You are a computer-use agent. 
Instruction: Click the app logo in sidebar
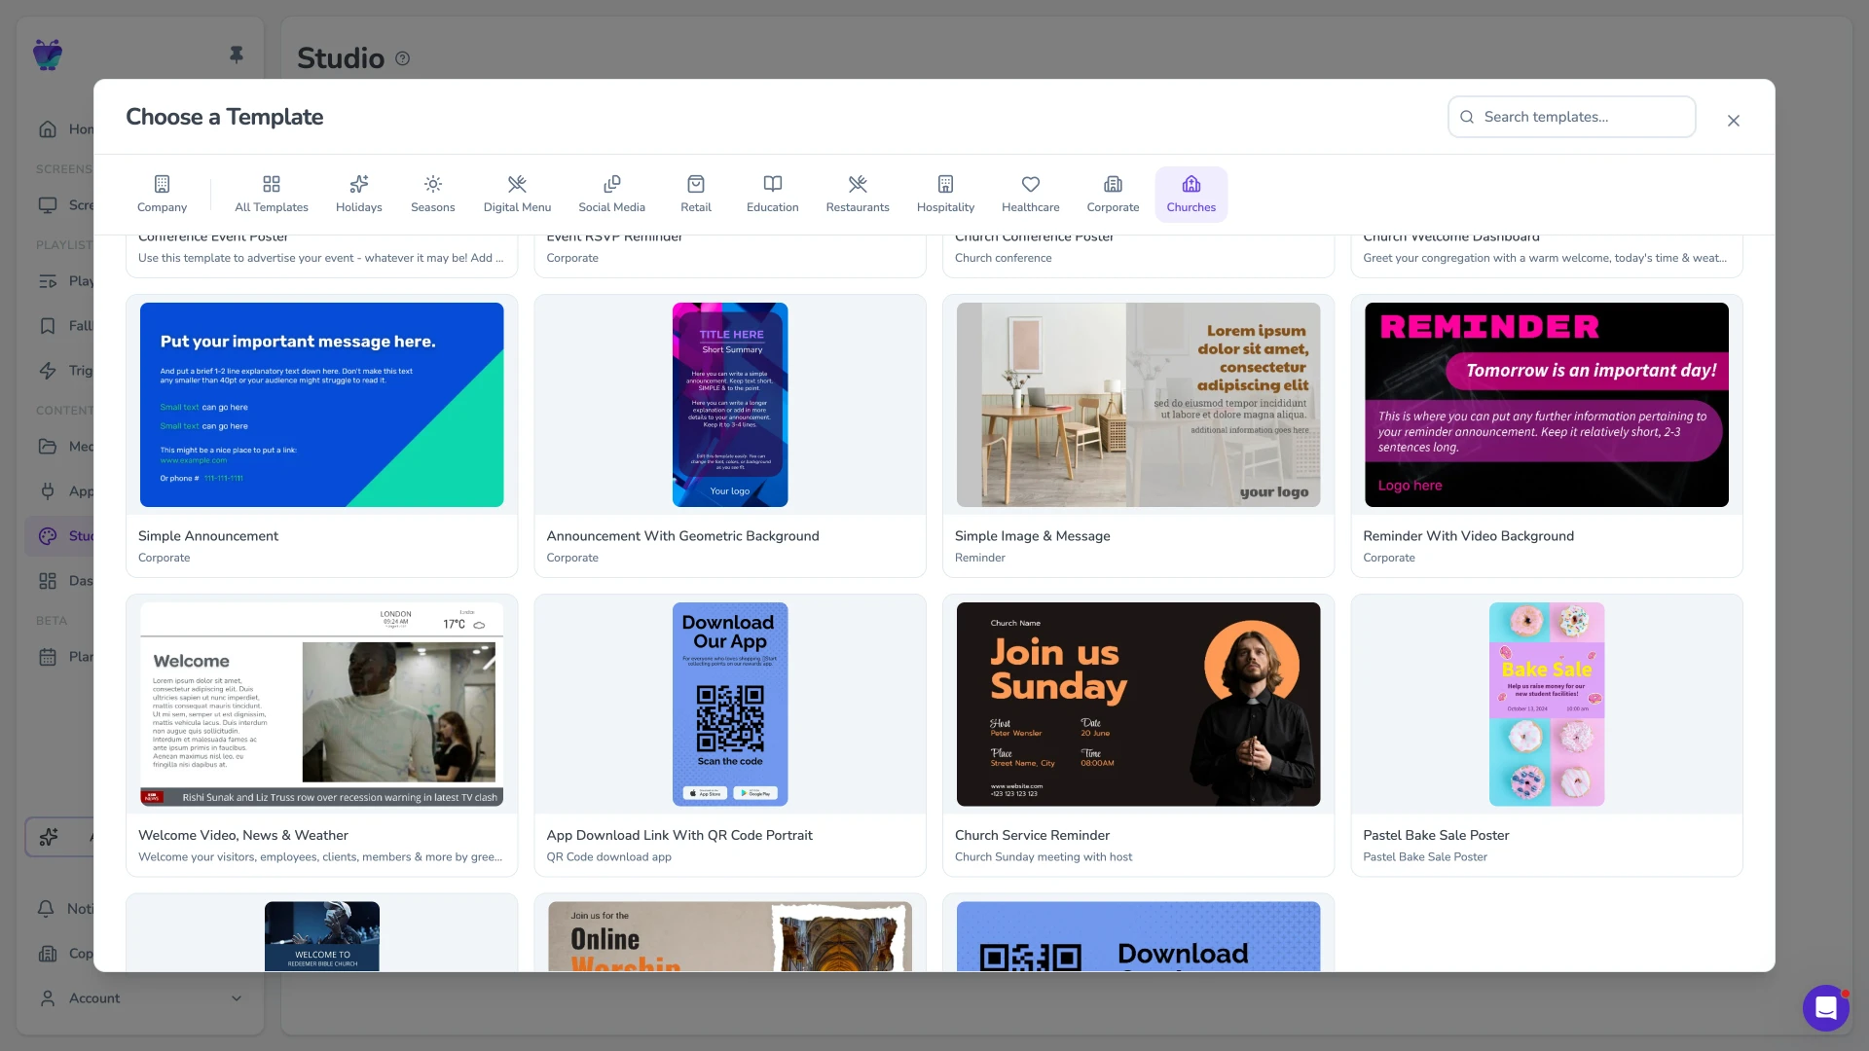(48, 54)
